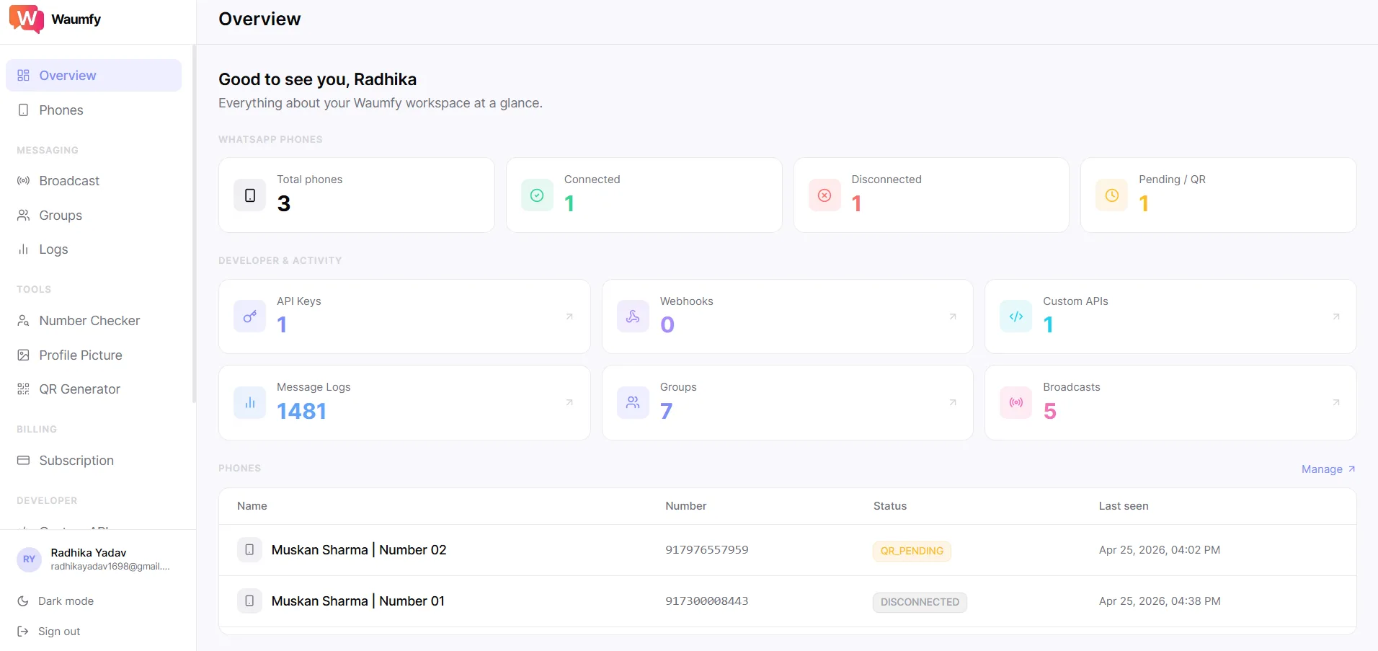
Task: Open Broadcasts card arrow link
Action: [x=1335, y=403]
